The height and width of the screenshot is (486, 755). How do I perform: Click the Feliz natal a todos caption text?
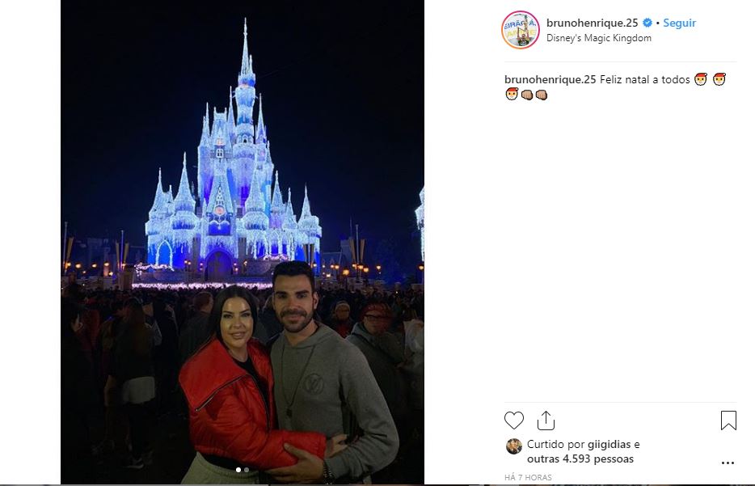pyautogui.click(x=645, y=79)
